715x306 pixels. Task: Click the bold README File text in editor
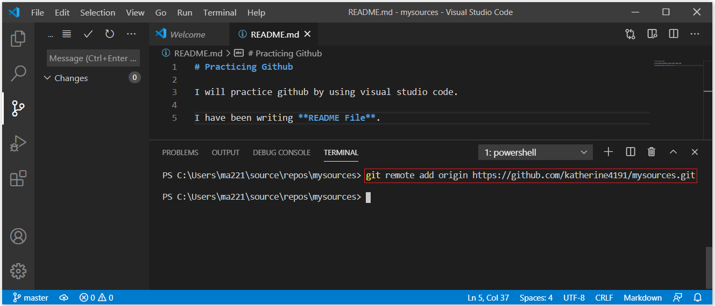click(x=337, y=118)
